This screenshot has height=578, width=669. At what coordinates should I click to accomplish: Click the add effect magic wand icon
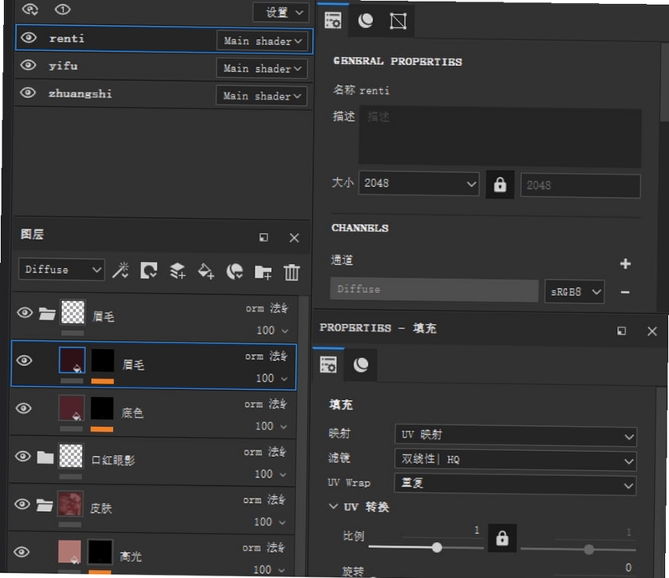[x=120, y=271]
